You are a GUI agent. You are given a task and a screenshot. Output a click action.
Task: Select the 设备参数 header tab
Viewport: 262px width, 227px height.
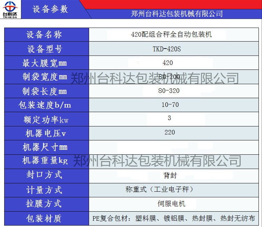tap(50, 9)
